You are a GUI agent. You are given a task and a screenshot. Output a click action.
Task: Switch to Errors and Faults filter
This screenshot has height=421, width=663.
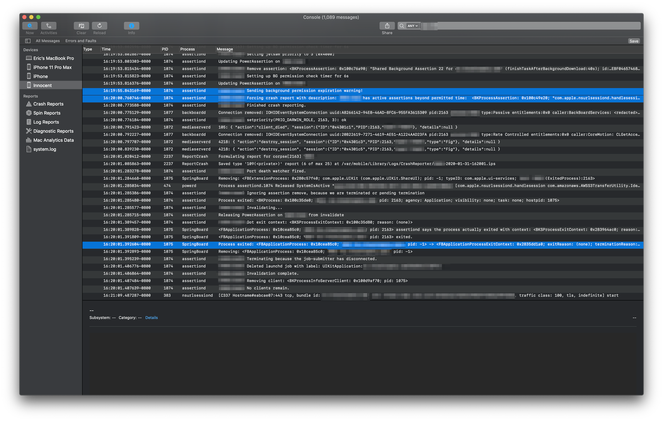81,41
